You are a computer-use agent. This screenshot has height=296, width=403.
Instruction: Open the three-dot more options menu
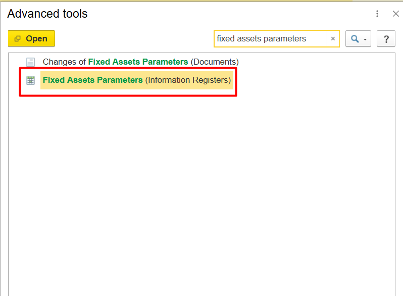[x=377, y=14]
